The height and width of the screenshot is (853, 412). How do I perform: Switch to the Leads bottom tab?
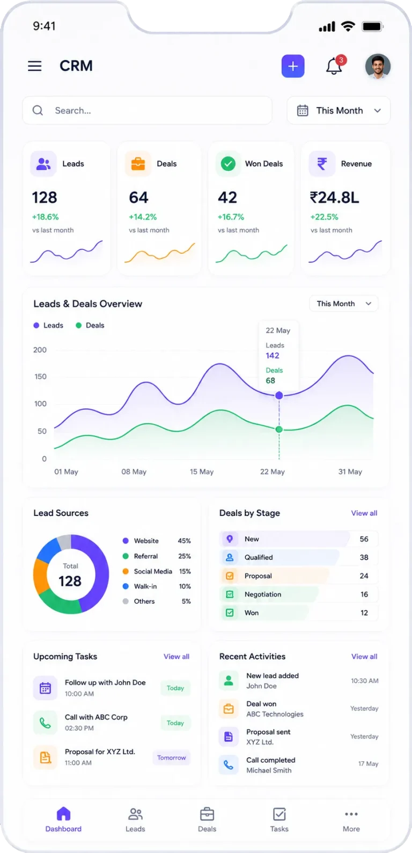pos(135,820)
